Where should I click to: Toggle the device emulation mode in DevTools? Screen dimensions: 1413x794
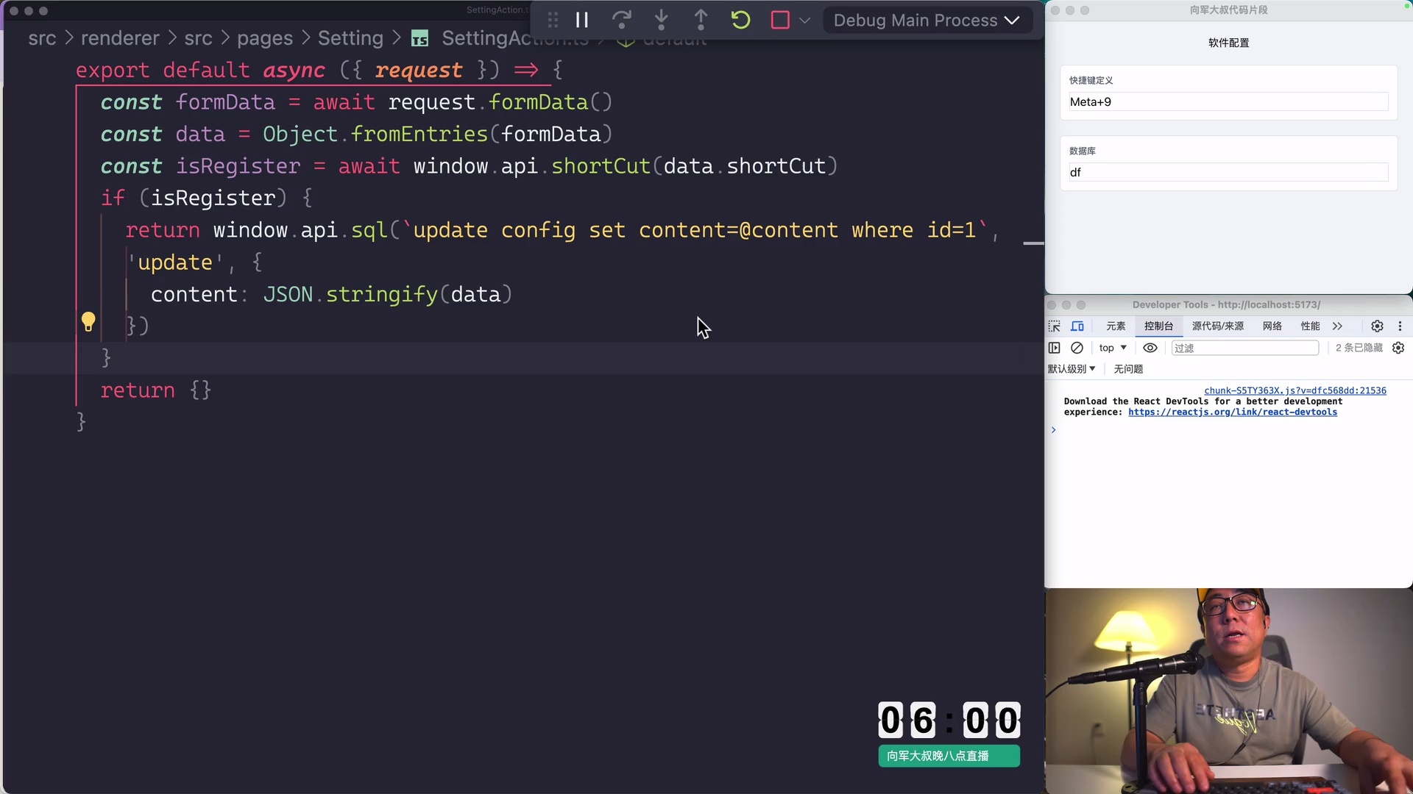point(1078,326)
